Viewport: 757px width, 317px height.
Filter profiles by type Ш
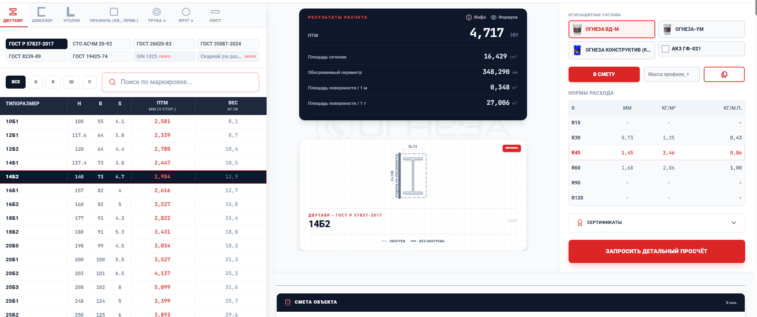tap(71, 82)
